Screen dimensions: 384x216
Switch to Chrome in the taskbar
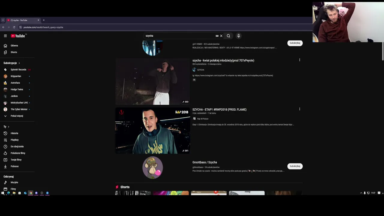coord(31,193)
